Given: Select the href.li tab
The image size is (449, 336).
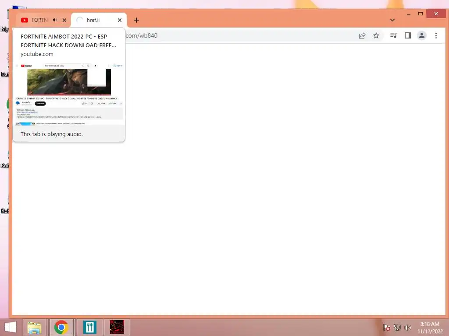Looking at the screenshot, I should coord(93,20).
